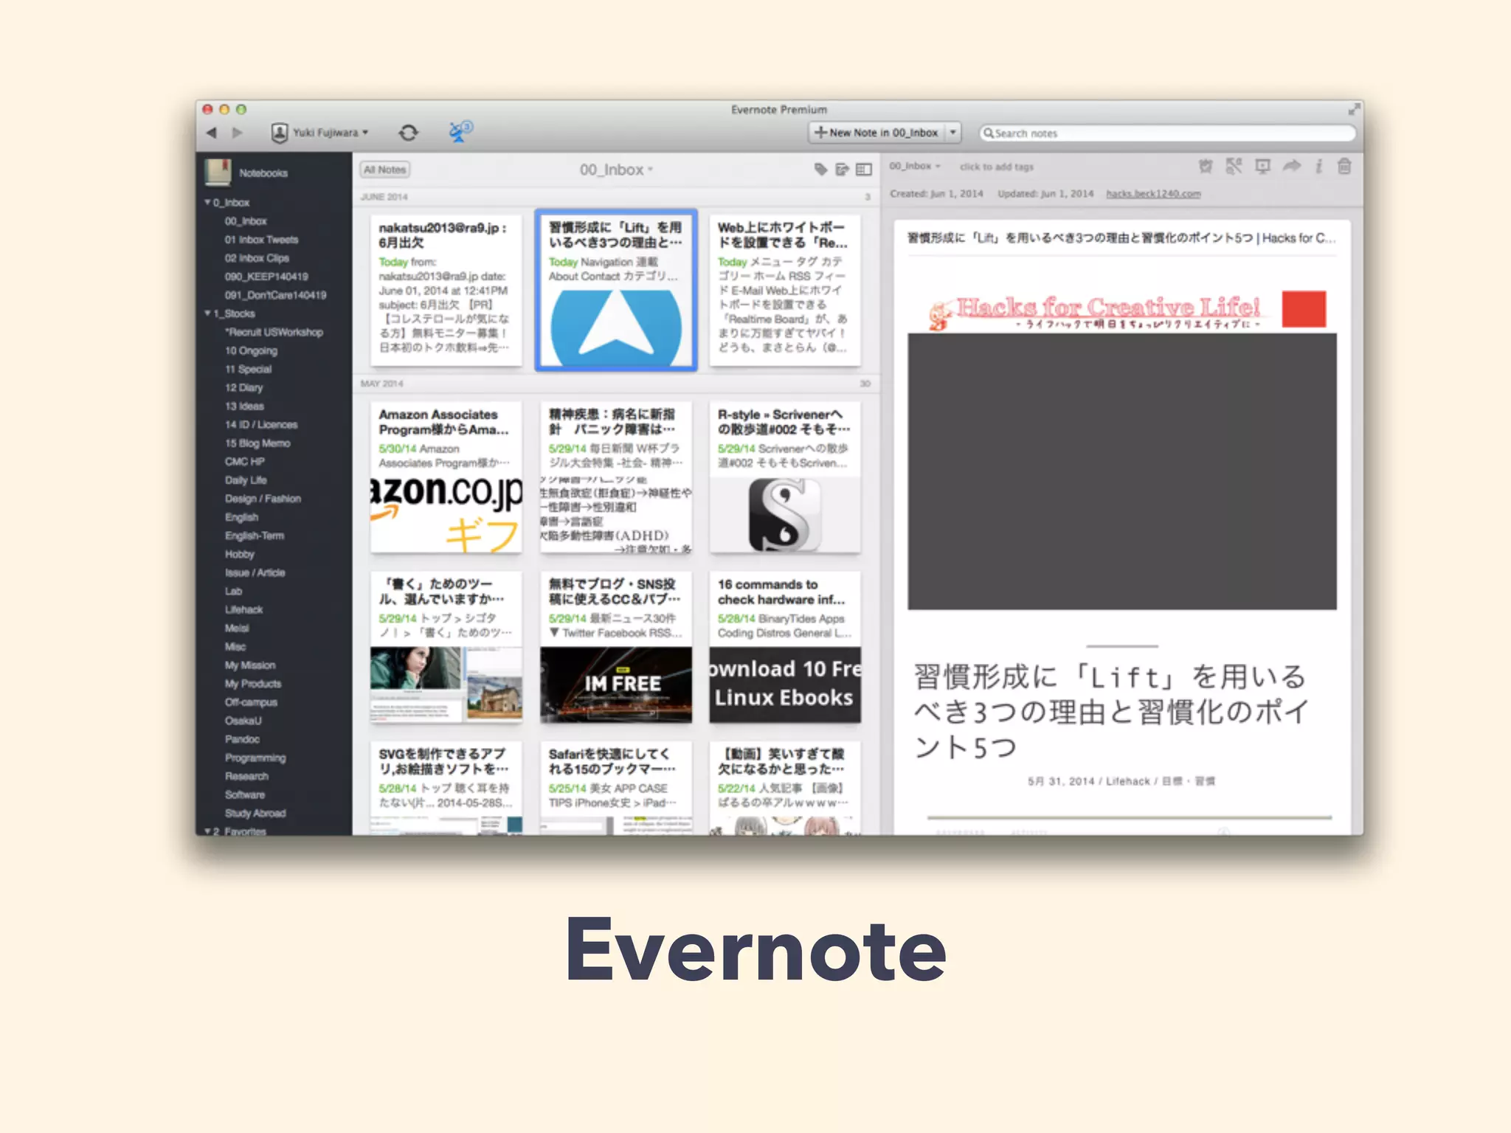Click the tag filter icon in note list
The image size is (1511, 1133).
(820, 170)
